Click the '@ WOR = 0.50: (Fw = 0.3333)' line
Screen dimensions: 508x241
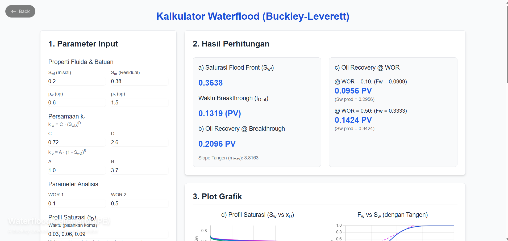coord(371,111)
